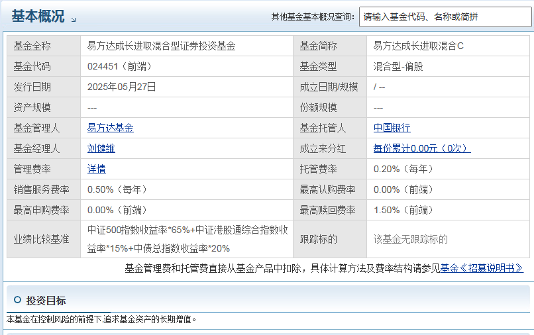
Task: Select the 最高认购费率 label cell
Action: point(330,189)
